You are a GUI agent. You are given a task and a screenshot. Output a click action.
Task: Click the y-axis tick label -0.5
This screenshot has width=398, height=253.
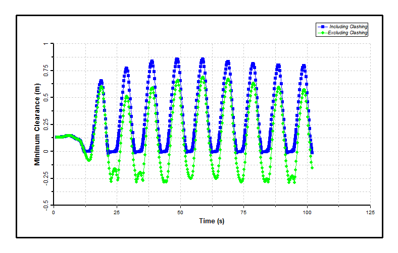tap(46, 206)
